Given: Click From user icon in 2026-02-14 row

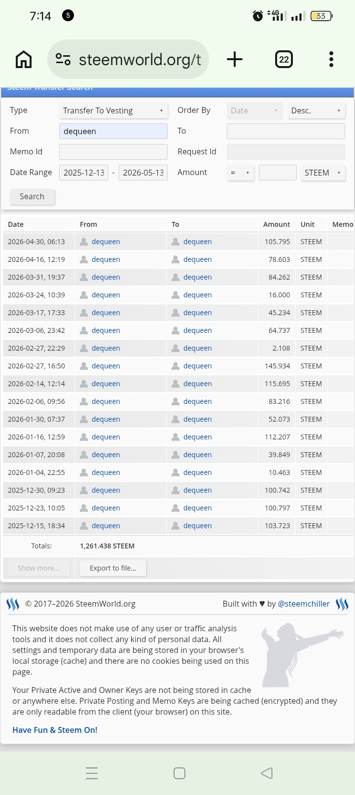Looking at the screenshot, I should coord(84,384).
